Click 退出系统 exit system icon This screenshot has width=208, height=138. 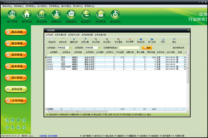pos(115,17)
